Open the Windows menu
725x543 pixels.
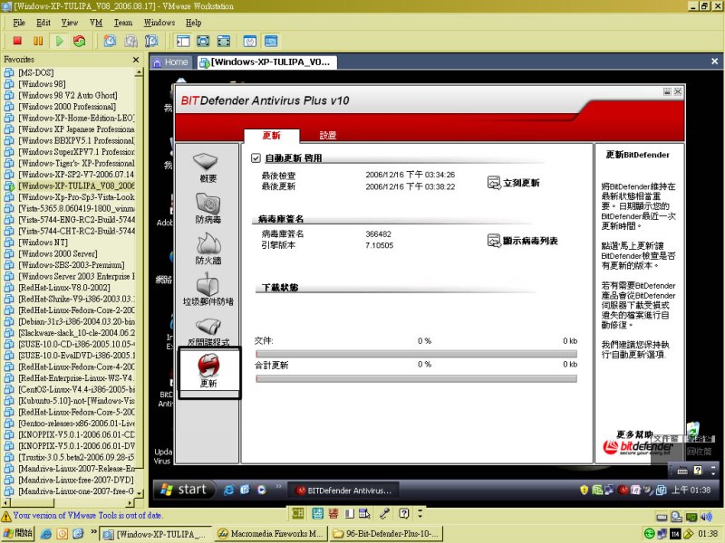click(x=159, y=22)
